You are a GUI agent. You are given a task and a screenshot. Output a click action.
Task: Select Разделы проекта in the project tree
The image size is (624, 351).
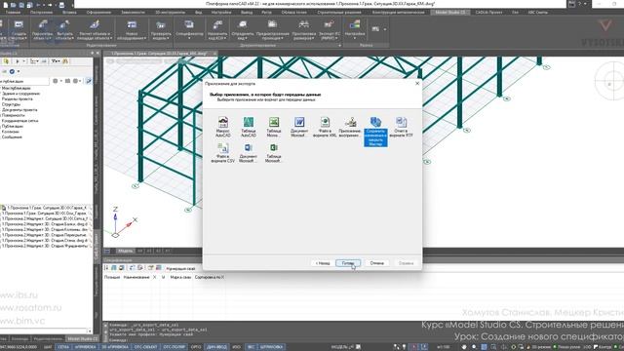18,98
